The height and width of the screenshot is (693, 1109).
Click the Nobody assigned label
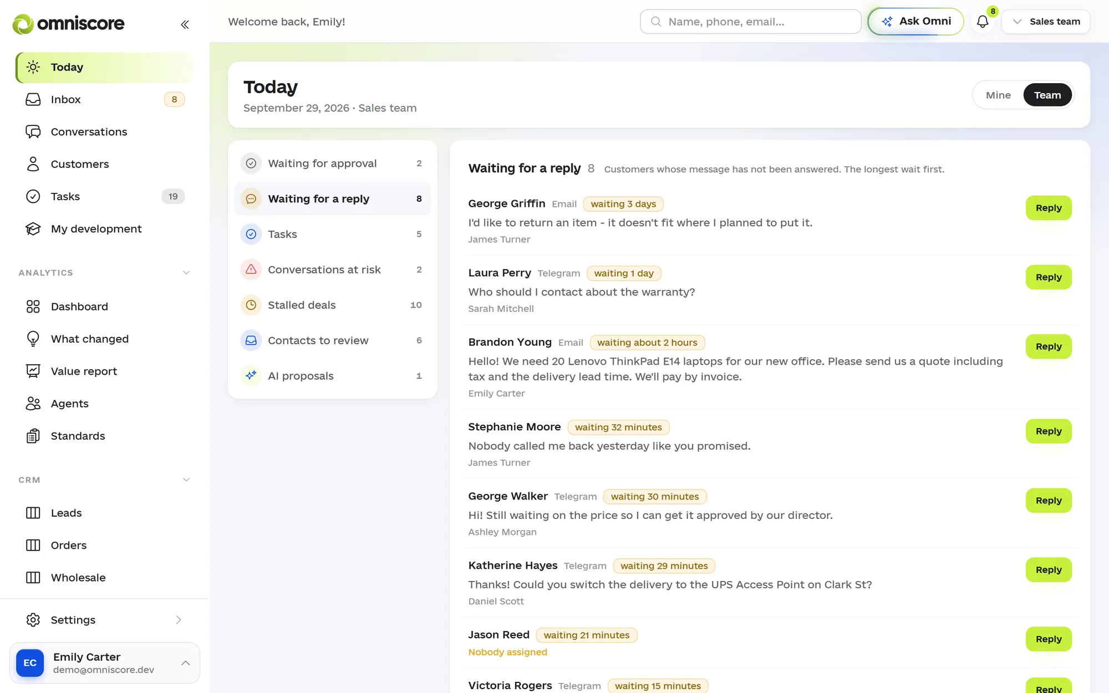tap(507, 653)
